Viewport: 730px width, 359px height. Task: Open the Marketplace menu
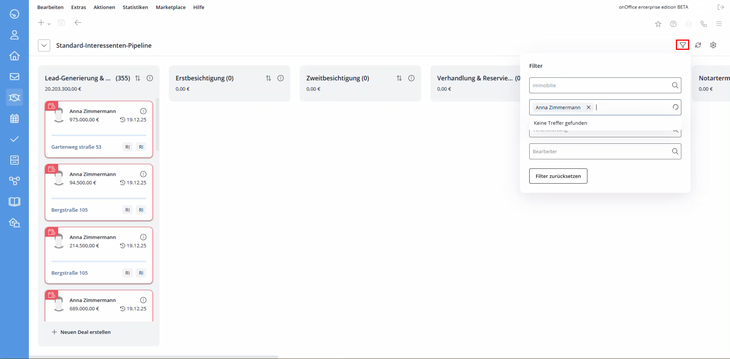[171, 7]
